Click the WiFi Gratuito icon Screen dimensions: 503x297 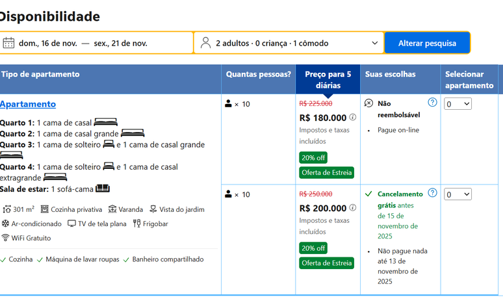[x=6, y=238]
